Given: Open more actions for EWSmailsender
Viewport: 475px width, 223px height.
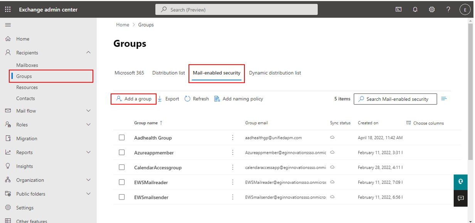Looking at the screenshot, I should 232,197.
